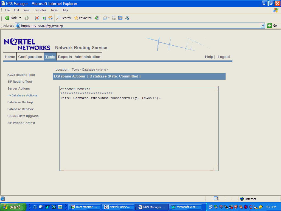Screen dimensions: 281x211
Task: Switch to Microsoft Word taskbar window
Action: 185,207
